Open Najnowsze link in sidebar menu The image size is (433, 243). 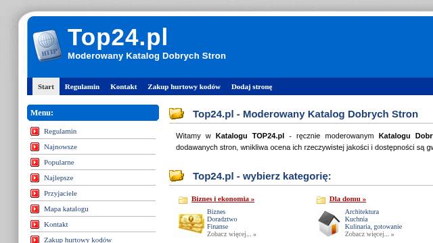(x=60, y=147)
